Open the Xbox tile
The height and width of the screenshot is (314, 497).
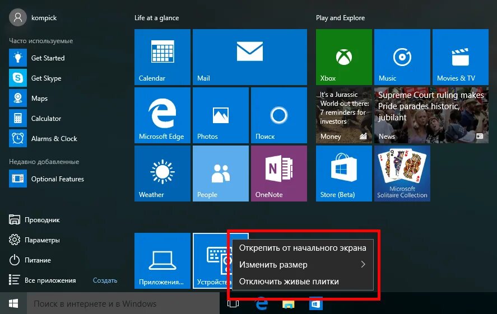point(344,57)
